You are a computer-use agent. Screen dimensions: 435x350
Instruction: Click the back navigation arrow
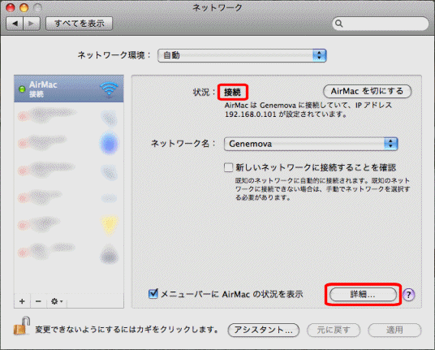point(15,24)
